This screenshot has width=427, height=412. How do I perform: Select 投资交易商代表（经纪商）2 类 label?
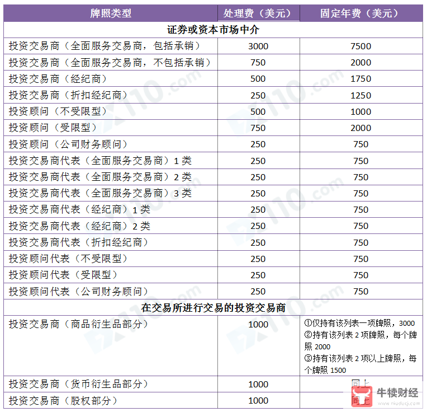point(79,226)
